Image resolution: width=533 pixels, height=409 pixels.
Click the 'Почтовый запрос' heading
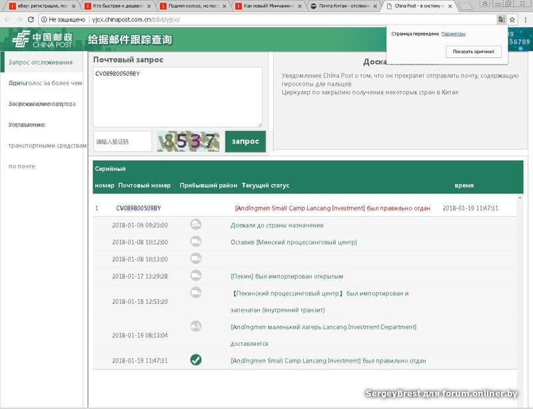pos(128,59)
